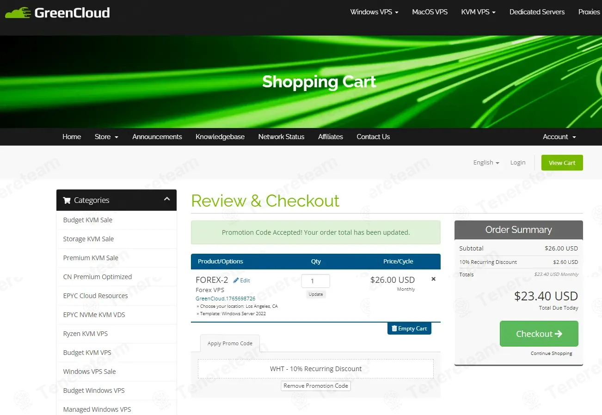Click the $23.40 USD Monthly totals value
602x415 pixels.
556,274
